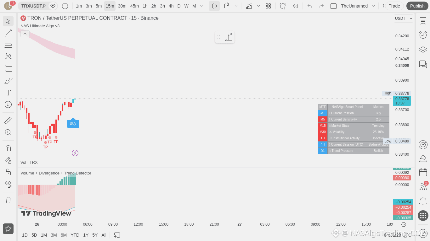Click the Publish button

pos(417,6)
